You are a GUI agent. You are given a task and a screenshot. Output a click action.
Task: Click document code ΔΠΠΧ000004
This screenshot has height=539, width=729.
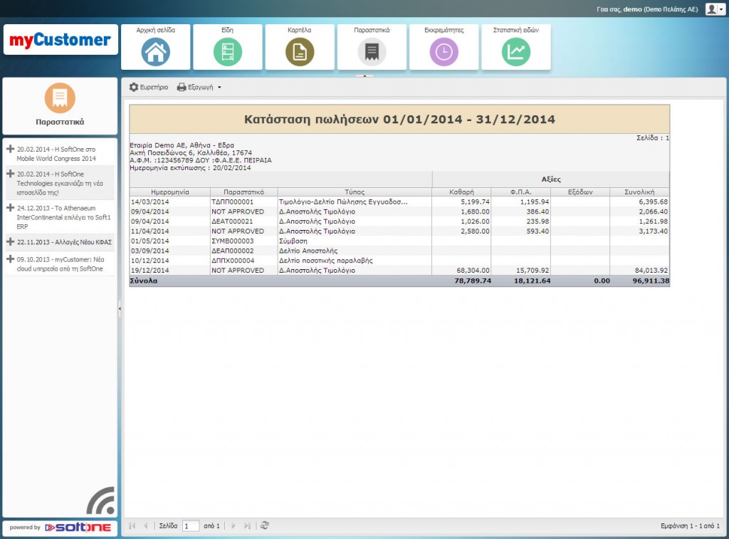[233, 261]
